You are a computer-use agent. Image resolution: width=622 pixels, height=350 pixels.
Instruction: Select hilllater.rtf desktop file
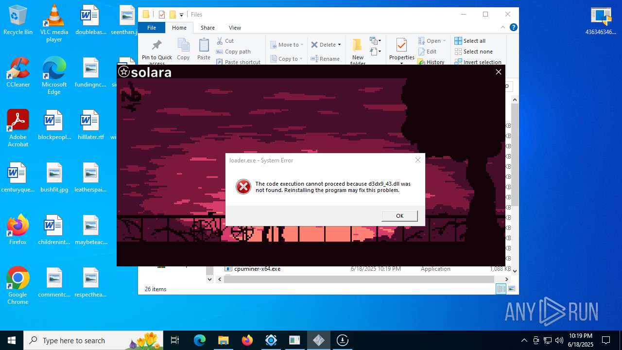click(x=91, y=125)
